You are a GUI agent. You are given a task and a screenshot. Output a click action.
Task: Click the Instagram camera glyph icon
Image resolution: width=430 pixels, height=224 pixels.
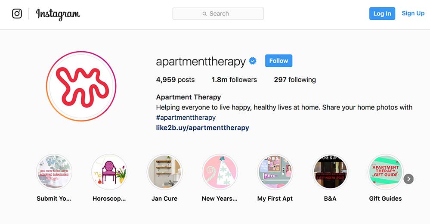tap(17, 13)
